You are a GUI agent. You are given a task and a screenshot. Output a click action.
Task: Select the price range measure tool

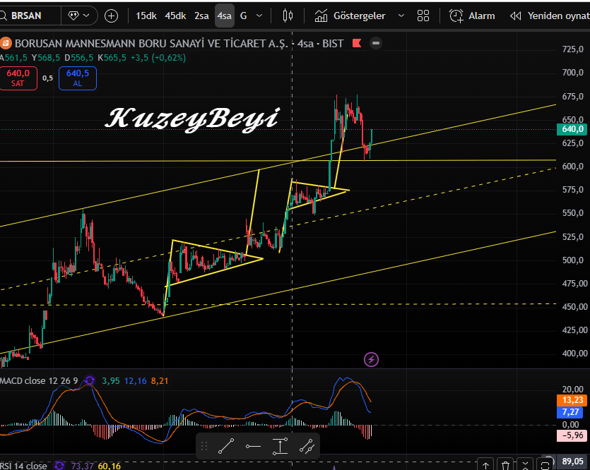pos(281,446)
